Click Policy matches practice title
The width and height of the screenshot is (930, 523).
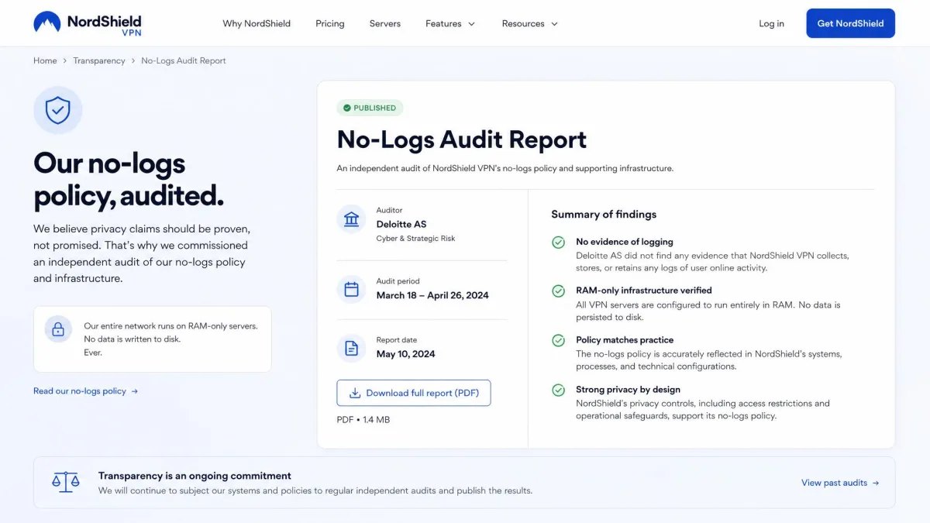625,340
